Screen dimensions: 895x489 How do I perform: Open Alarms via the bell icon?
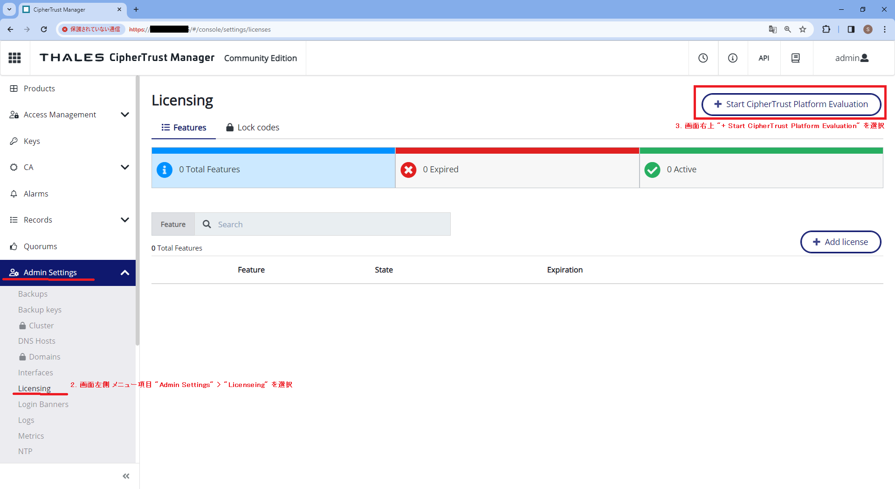point(14,193)
